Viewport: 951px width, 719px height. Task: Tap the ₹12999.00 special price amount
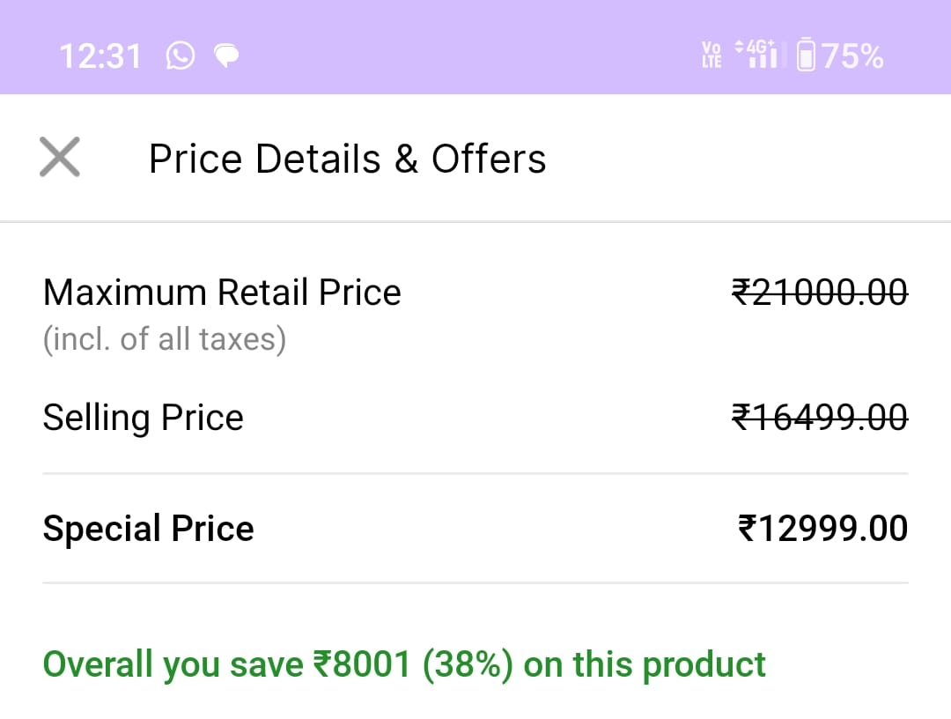tap(822, 528)
